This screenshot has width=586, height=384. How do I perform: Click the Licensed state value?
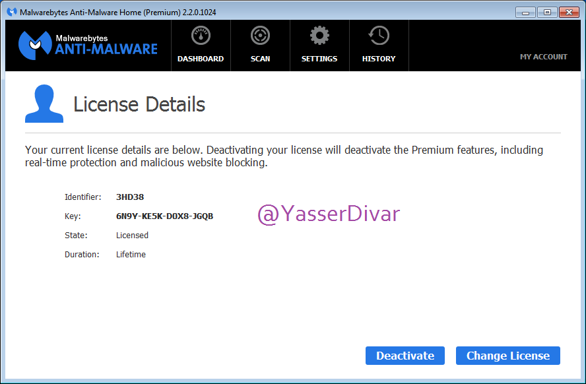[x=132, y=236]
